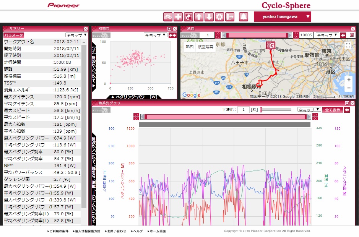Click left arrow button in 時系列グラフ toolbar
The image size is (359, 237).
(347, 110)
